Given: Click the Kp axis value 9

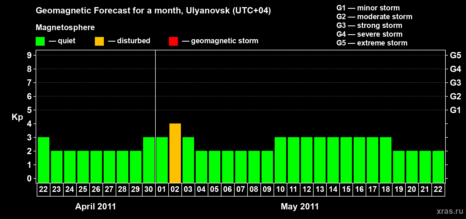Looking at the screenshot, I should [29, 55].
